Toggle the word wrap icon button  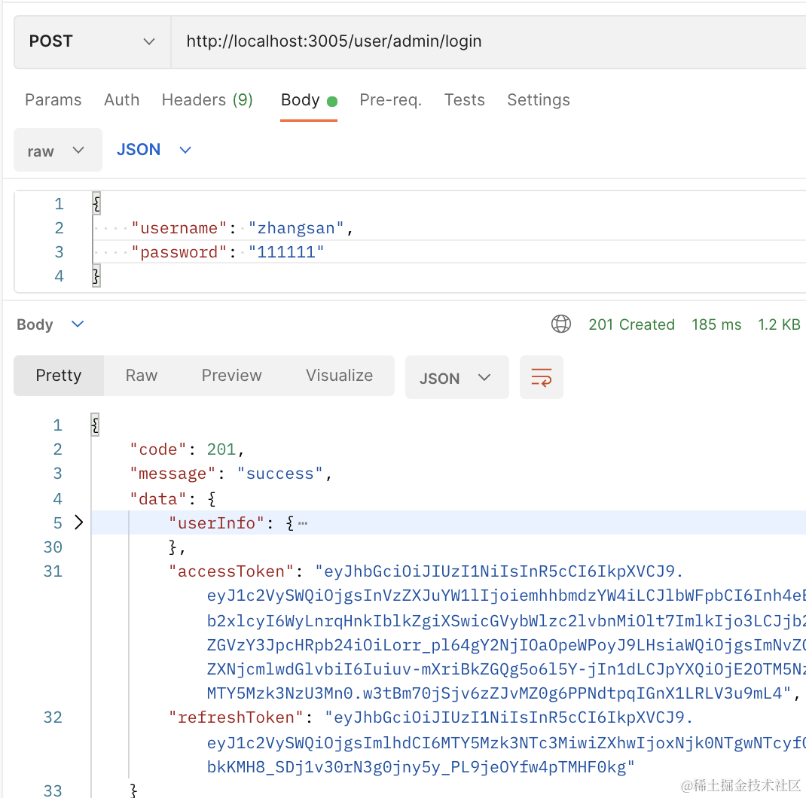point(541,377)
